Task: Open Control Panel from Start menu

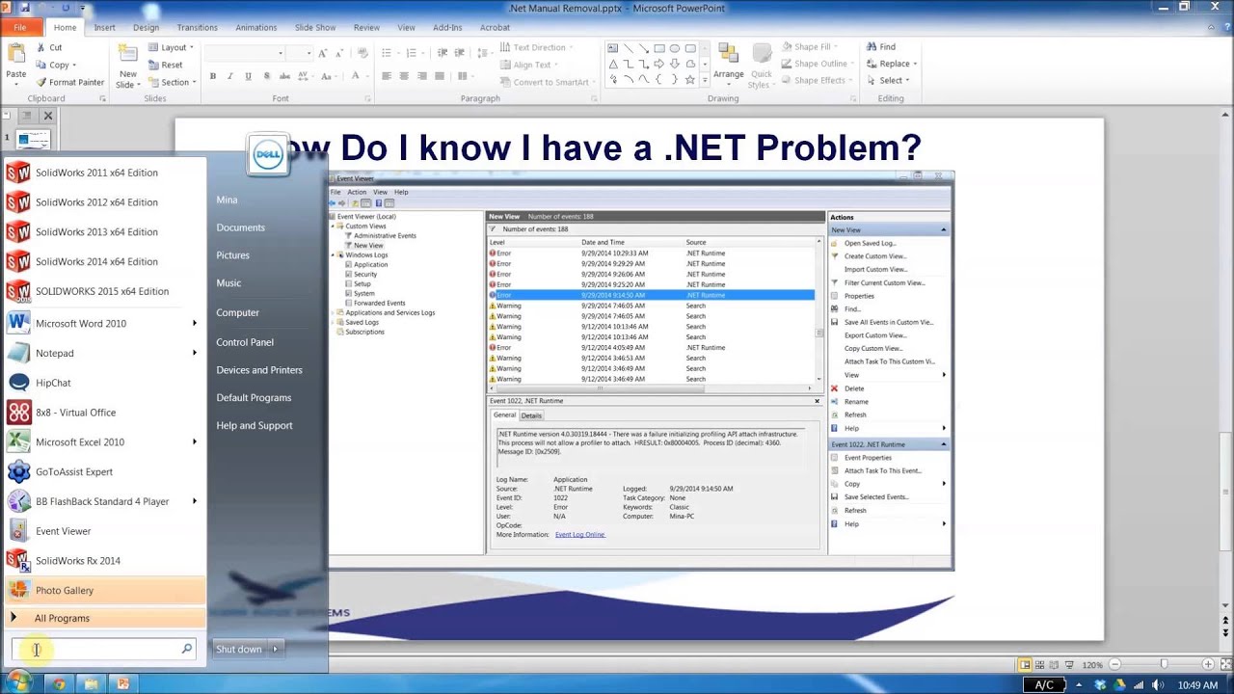Action: (245, 342)
